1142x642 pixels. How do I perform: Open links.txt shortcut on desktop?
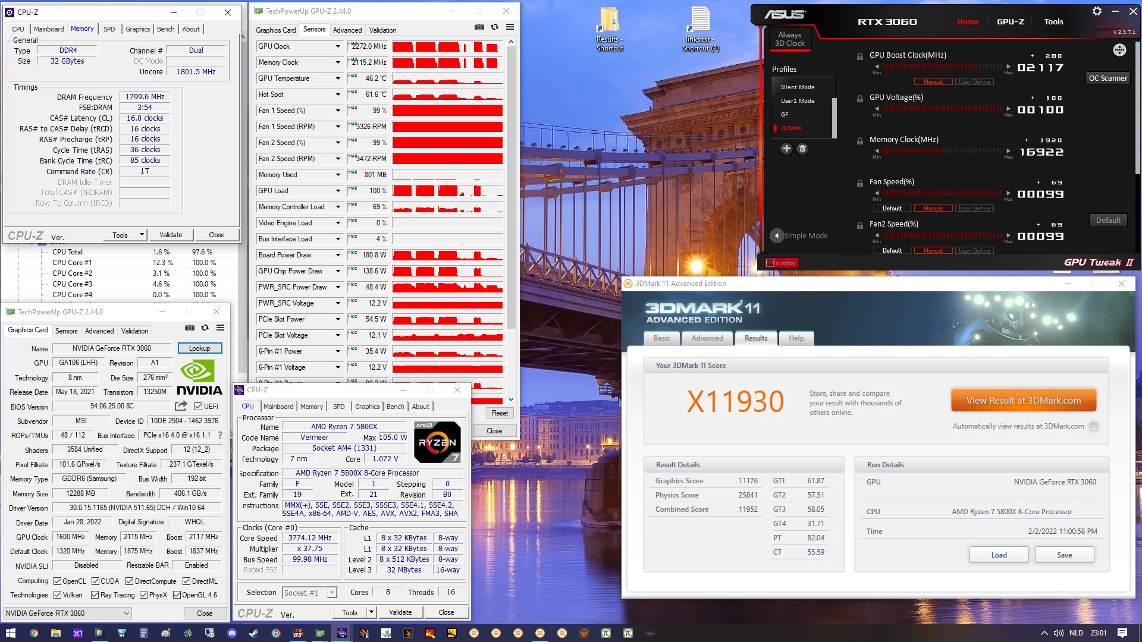pyautogui.click(x=700, y=29)
